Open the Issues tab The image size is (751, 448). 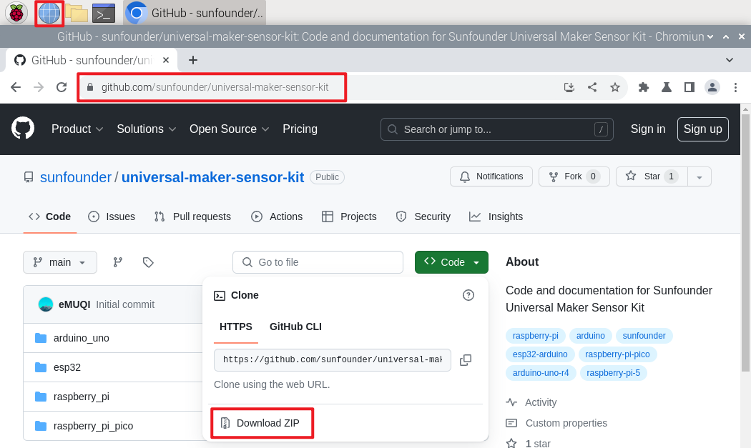point(112,216)
